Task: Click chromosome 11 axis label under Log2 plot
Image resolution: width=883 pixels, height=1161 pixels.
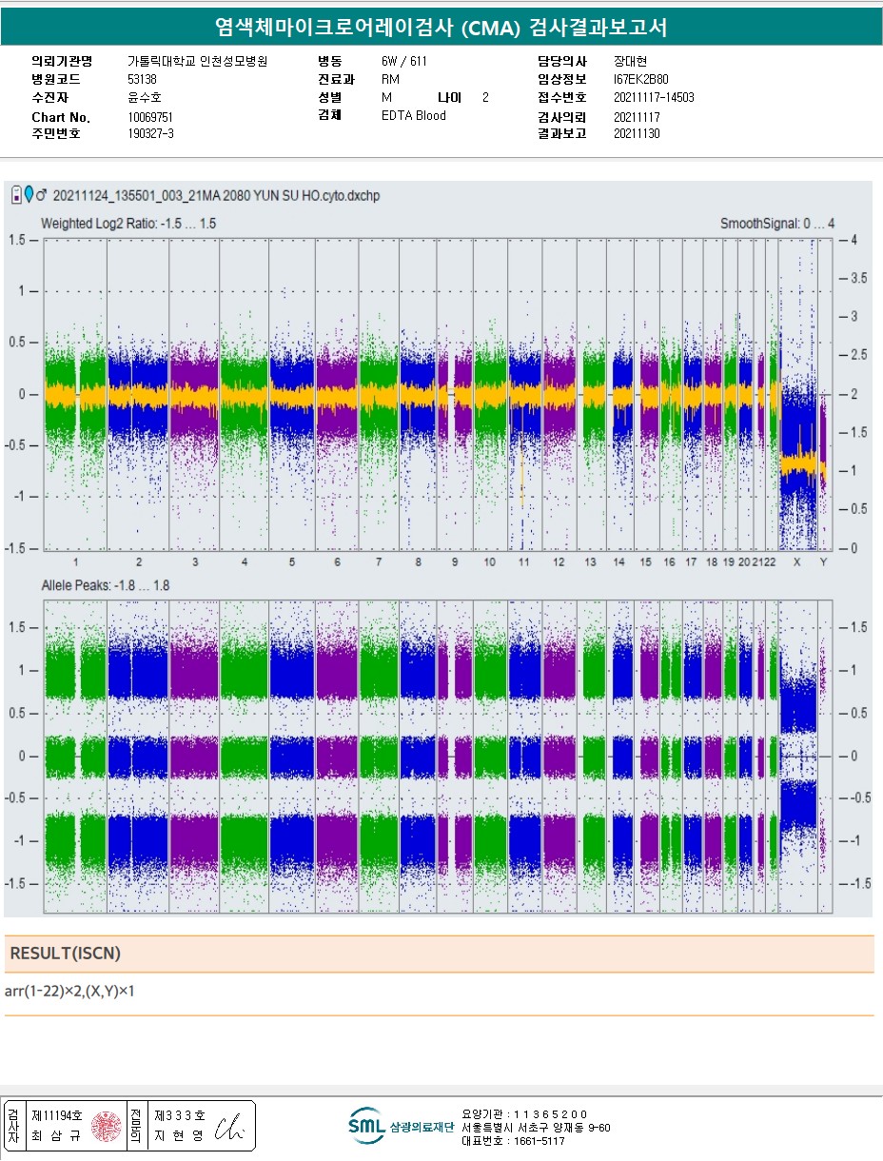Action: point(523,562)
